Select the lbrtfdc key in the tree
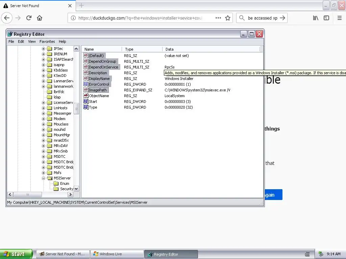346x259 pixels. (x=59, y=92)
